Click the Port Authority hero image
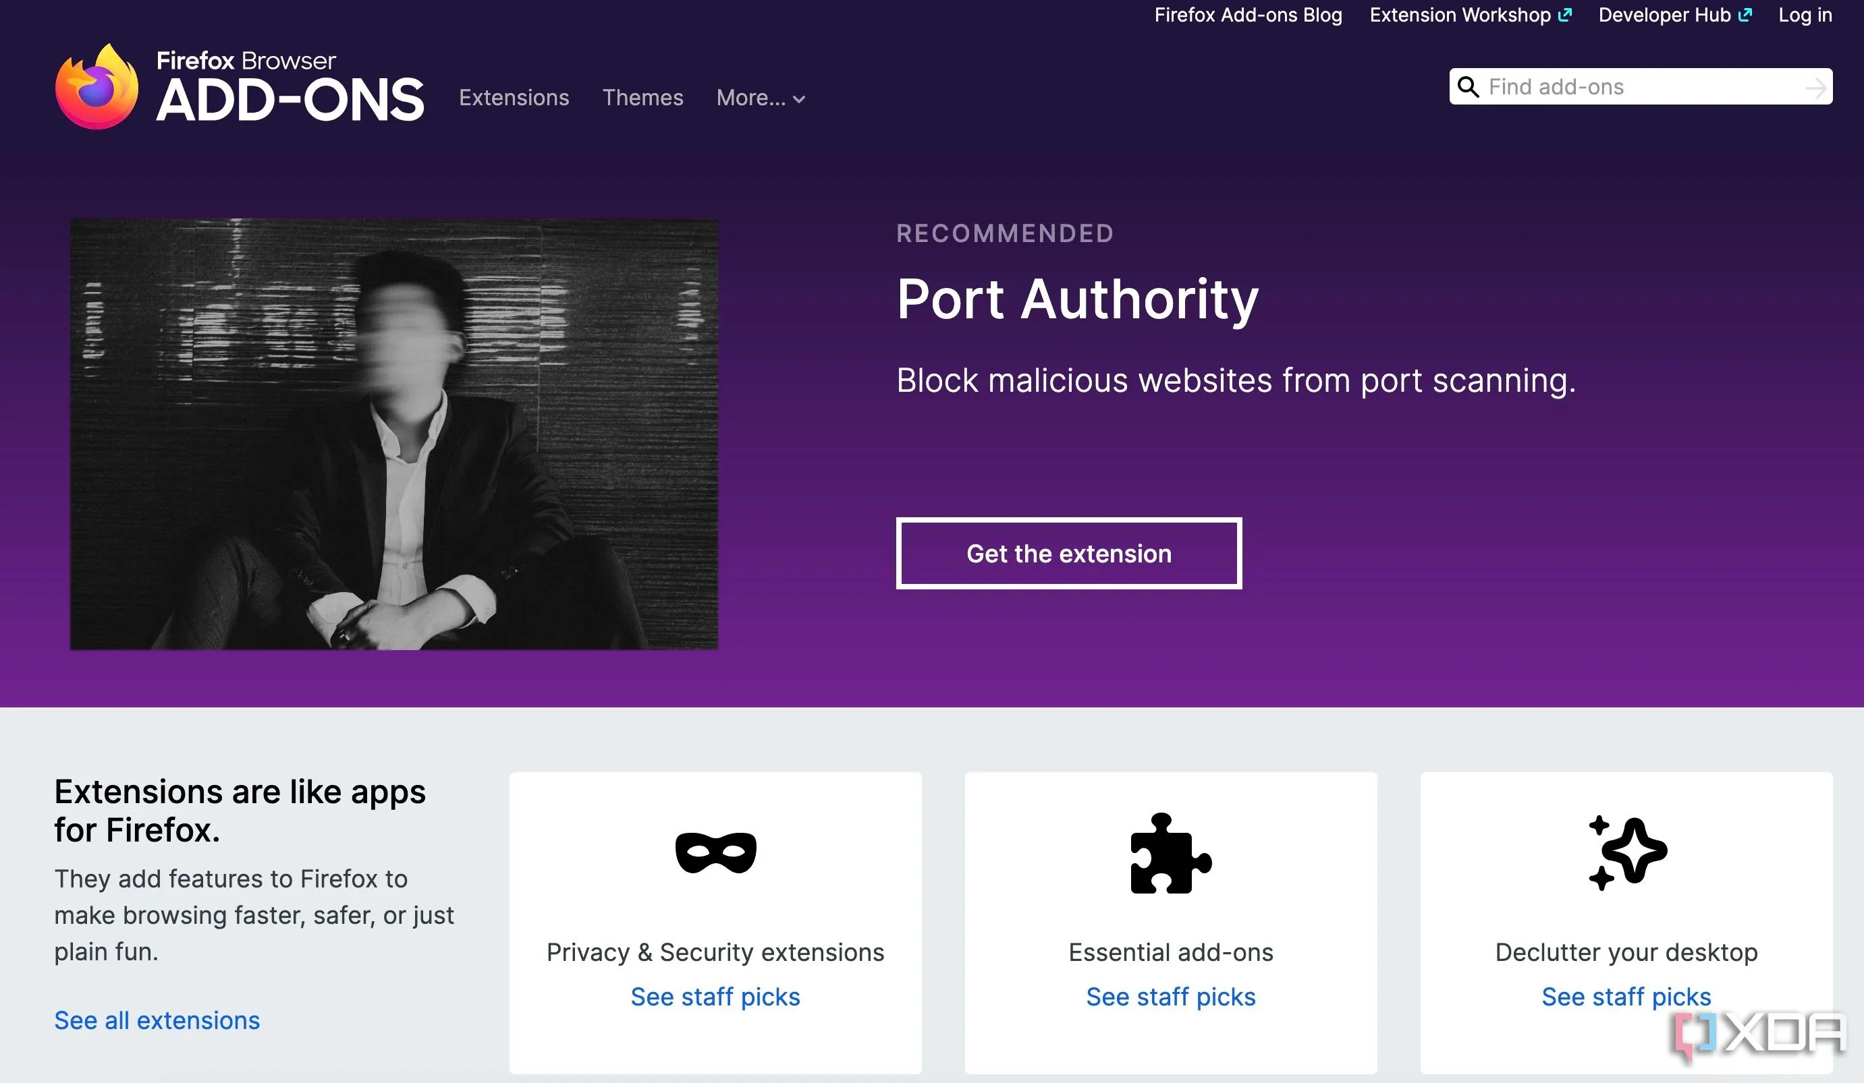1864x1083 pixels. 393,435
